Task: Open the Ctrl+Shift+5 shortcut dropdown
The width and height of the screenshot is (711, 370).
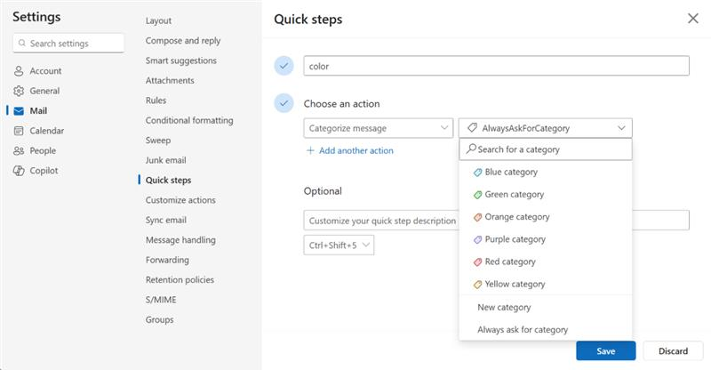Action: [365, 245]
